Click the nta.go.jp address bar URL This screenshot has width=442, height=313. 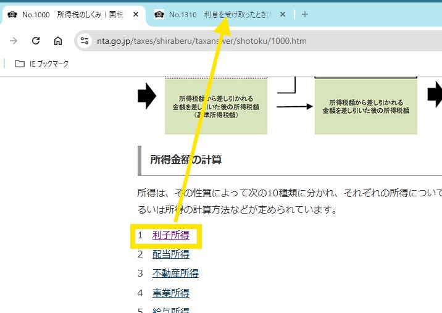click(202, 41)
